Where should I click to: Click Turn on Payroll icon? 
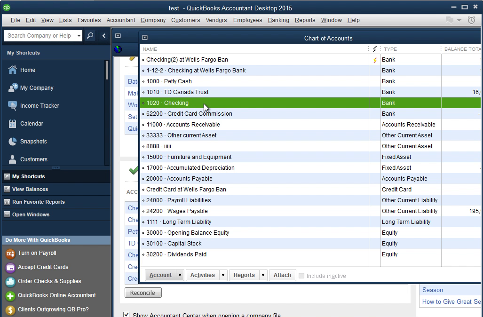(x=10, y=254)
